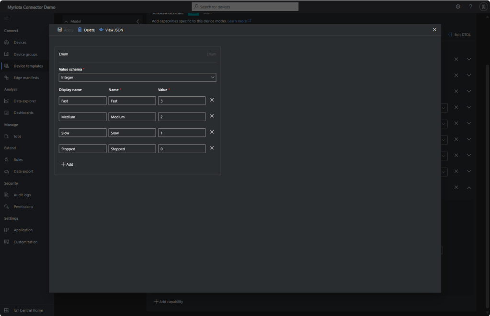Collapse the Model tree section
Image resolution: width=490 pixels, height=316 pixels.
pyautogui.click(x=66, y=22)
